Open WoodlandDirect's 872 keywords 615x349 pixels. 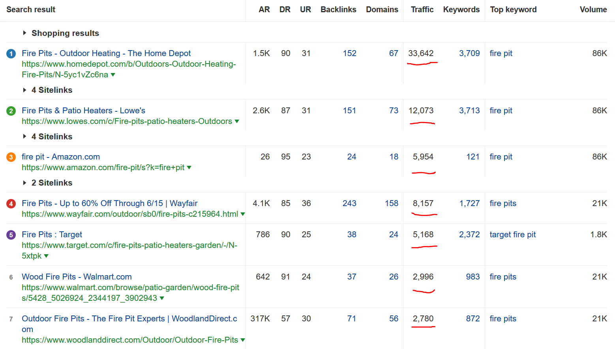[473, 319]
